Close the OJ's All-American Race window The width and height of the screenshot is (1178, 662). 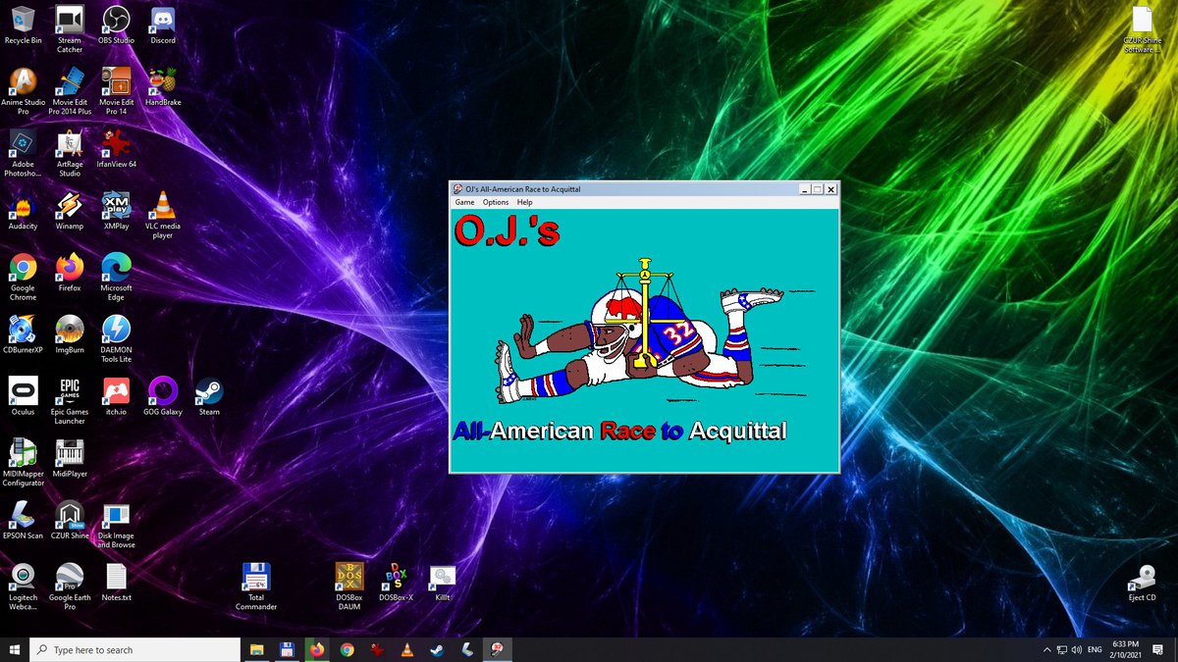click(830, 189)
